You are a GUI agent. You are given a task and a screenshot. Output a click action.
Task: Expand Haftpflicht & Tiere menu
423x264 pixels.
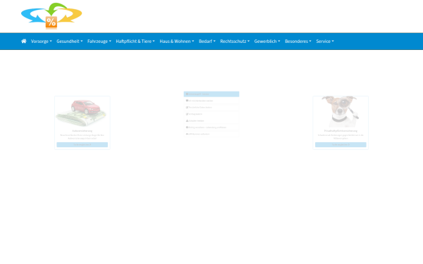135,42
